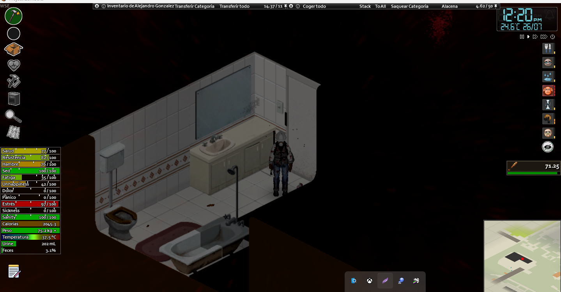The width and height of the screenshot is (561, 292).
Task: Open the folded map icon
Action: [14, 132]
